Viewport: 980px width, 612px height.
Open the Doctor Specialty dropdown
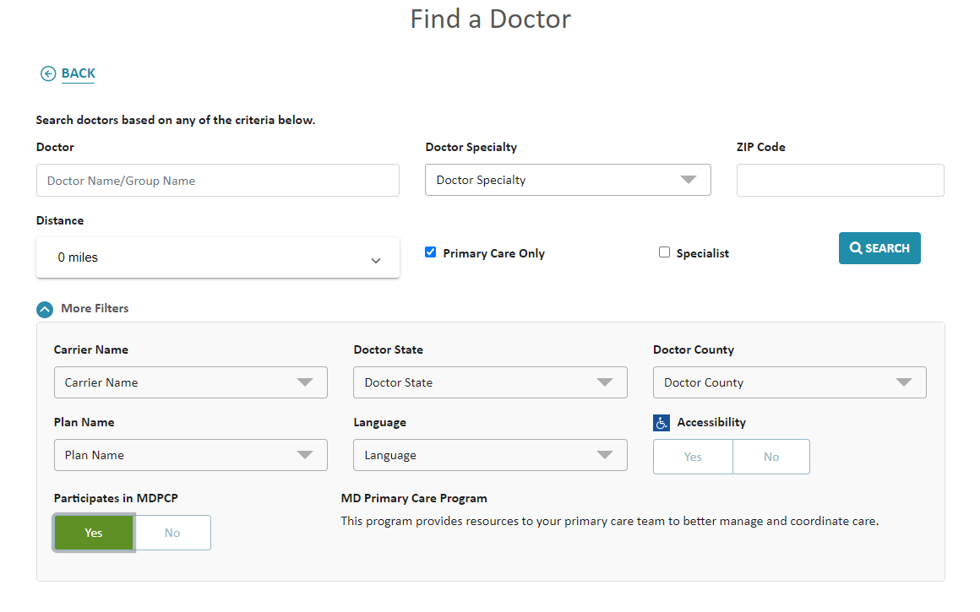coord(568,180)
